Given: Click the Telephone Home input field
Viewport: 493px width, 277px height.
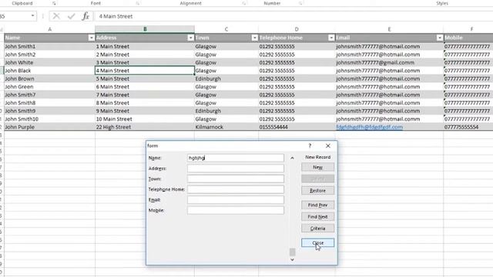Looking at the screenshot, I should click(236, 189).
